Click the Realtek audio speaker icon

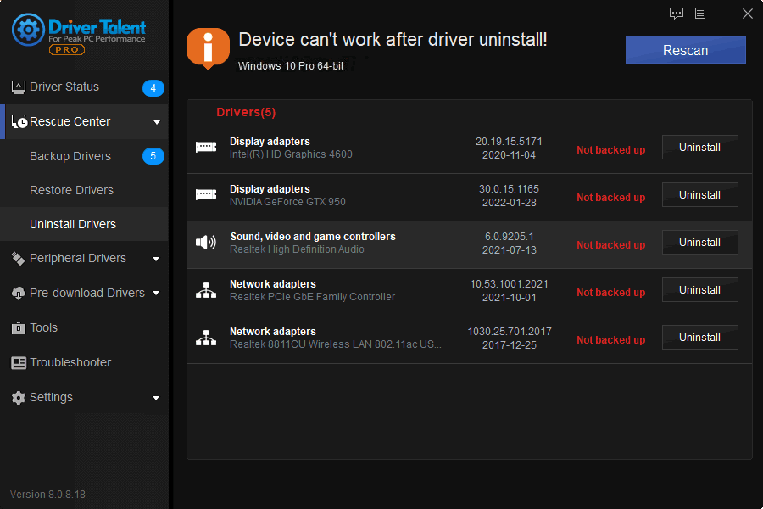[206, 242]
